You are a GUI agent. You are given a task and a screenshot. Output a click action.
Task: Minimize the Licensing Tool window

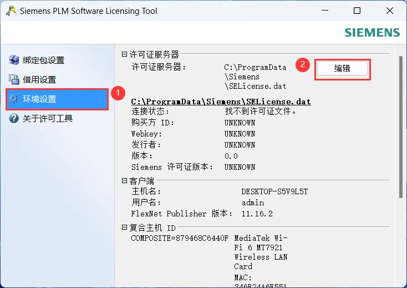pyautogui.click(x=325, y=11)
